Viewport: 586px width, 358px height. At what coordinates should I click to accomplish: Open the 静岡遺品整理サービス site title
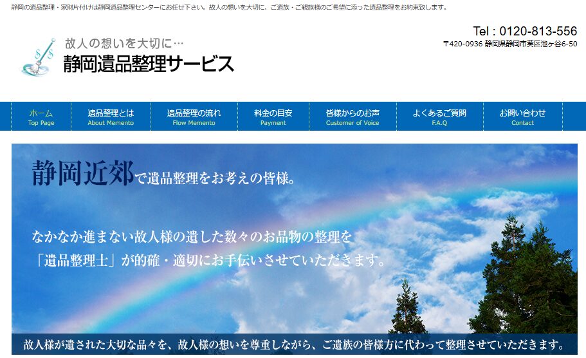149,63
